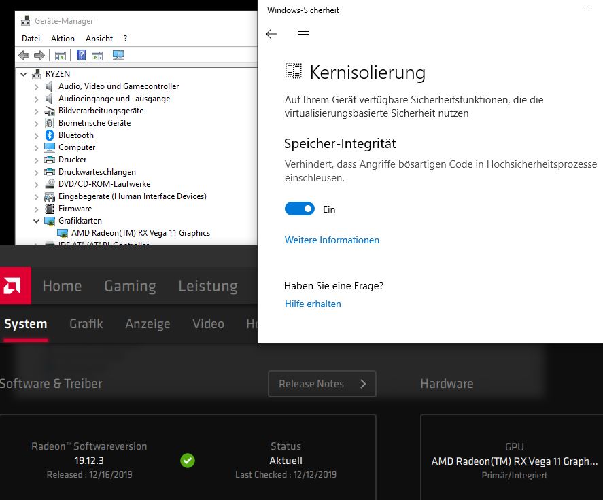Screen dimensions: 603x500
Task: Click the Forward arrow in Geräte-Manager toolbar
Action: 39,55
